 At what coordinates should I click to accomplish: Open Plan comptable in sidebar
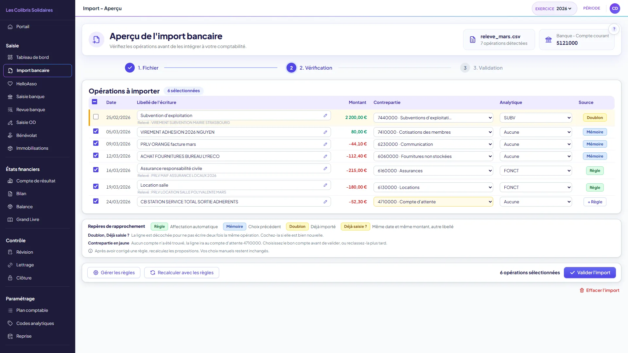38,311
